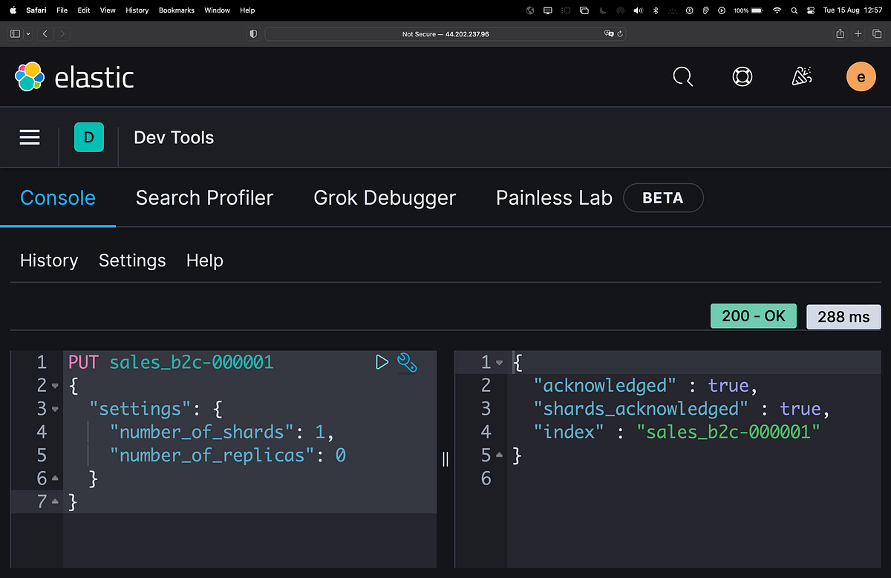The width and height of the screenshot is (891, 578).
Task: Click "shards_acknowledged" : true in response
Action: coord(682,409)
